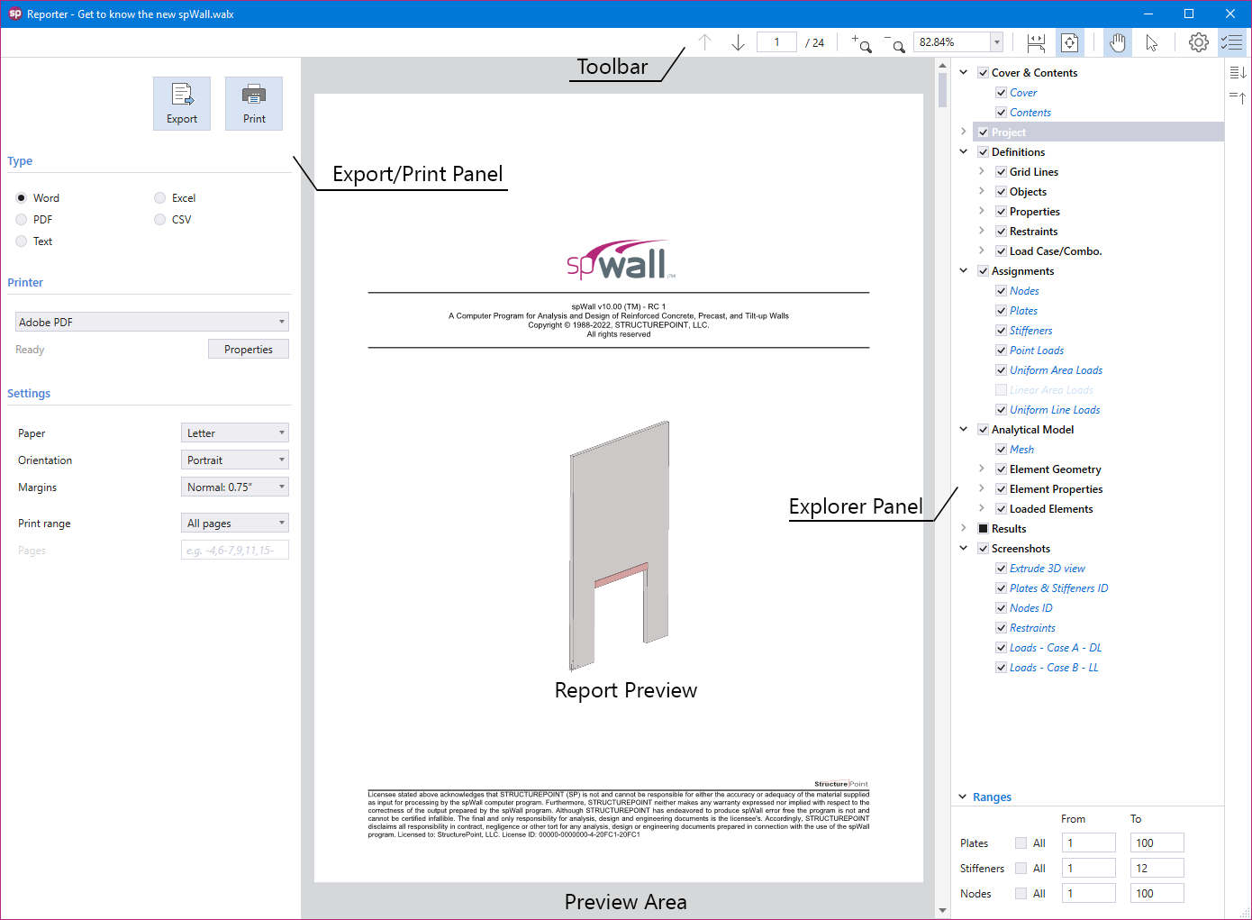Choose the Excel export type
The width and height of the screenshot is (1252, 920).
(160, 198)
